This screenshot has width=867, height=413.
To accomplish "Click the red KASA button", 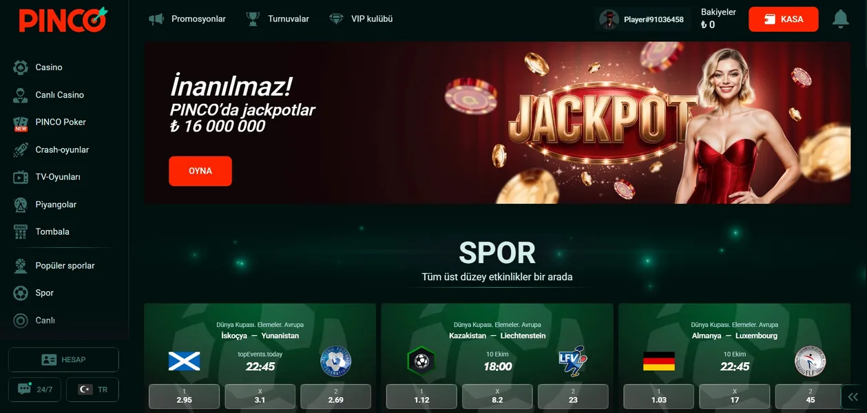I will 784,19.
